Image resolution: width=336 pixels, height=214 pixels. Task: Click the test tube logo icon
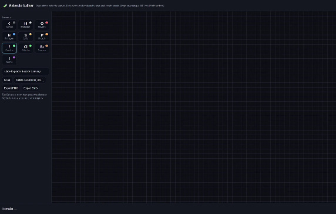(5, 5)
